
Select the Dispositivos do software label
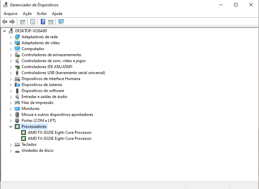[x=43, y=91]
